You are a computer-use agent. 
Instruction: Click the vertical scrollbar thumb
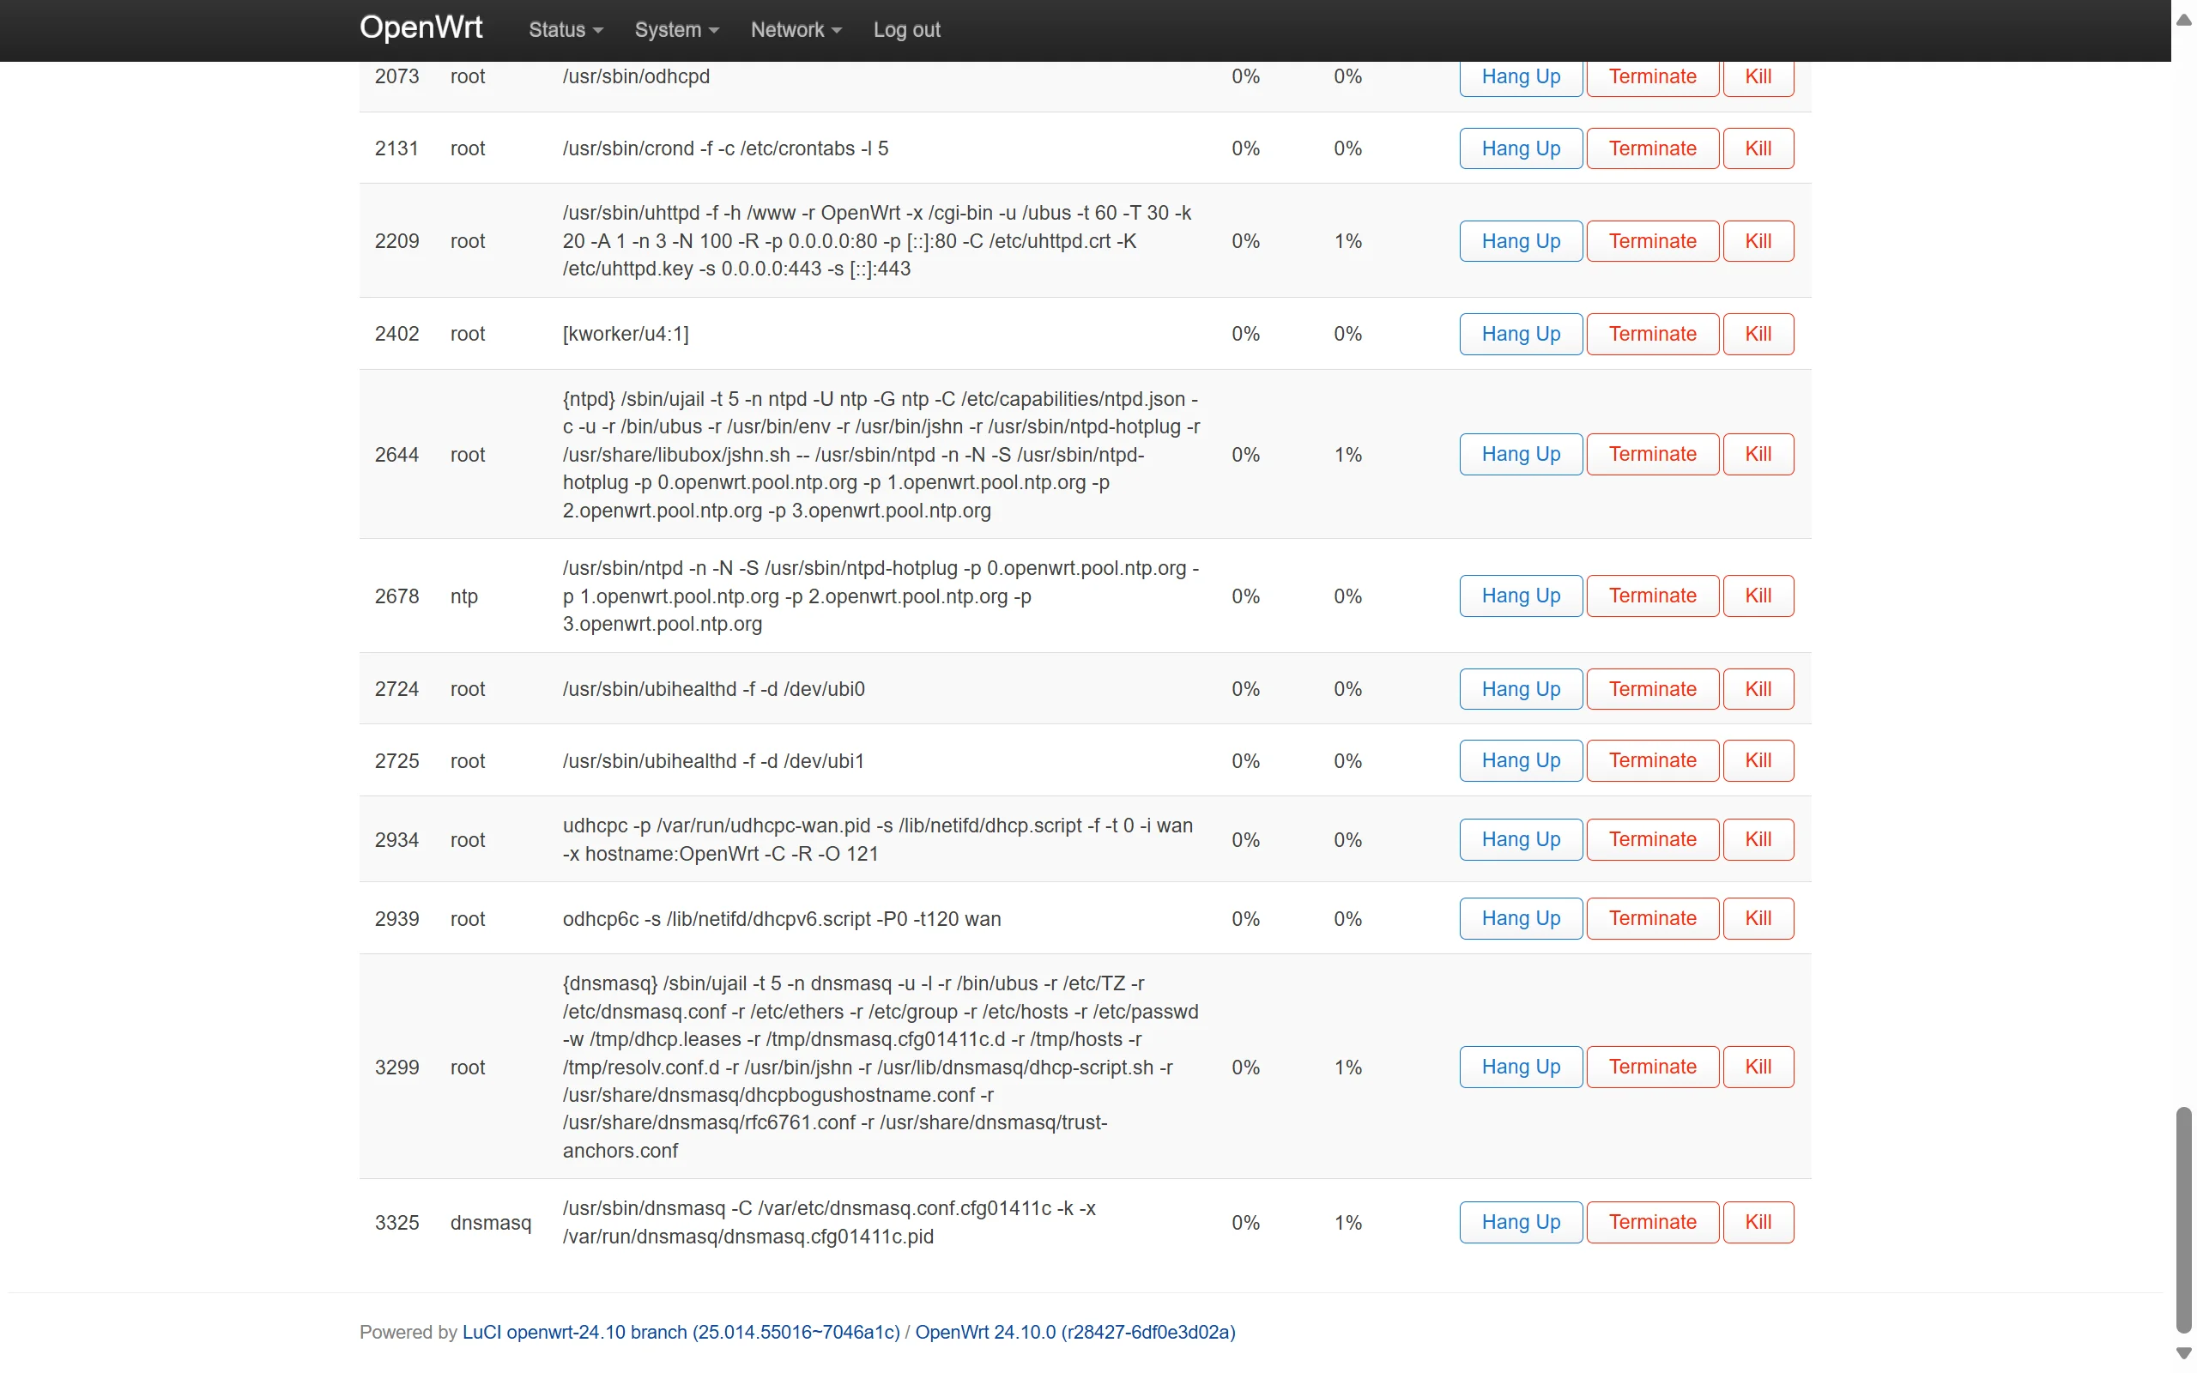click(2183, 1219)
